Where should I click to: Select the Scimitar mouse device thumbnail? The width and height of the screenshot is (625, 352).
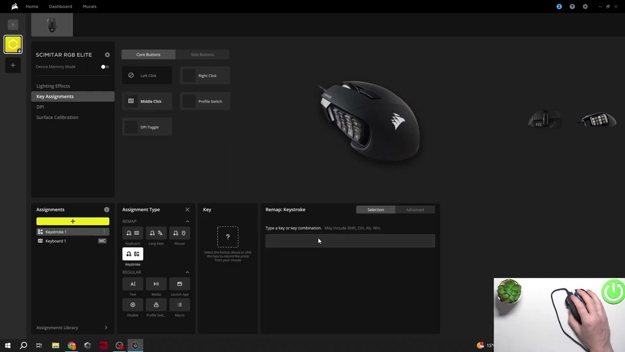(x=52, y=24)
